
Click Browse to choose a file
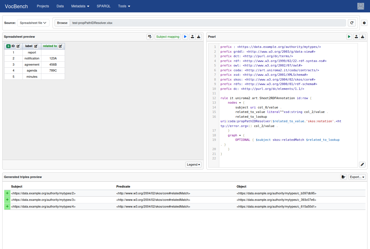click(62, 23)
